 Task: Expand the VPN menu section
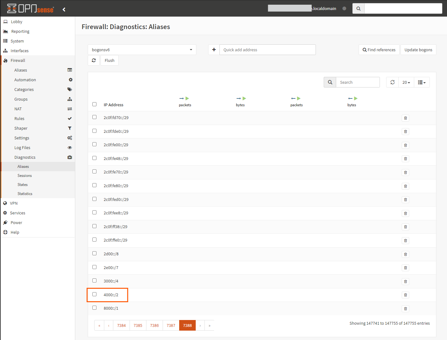(38, 203)
